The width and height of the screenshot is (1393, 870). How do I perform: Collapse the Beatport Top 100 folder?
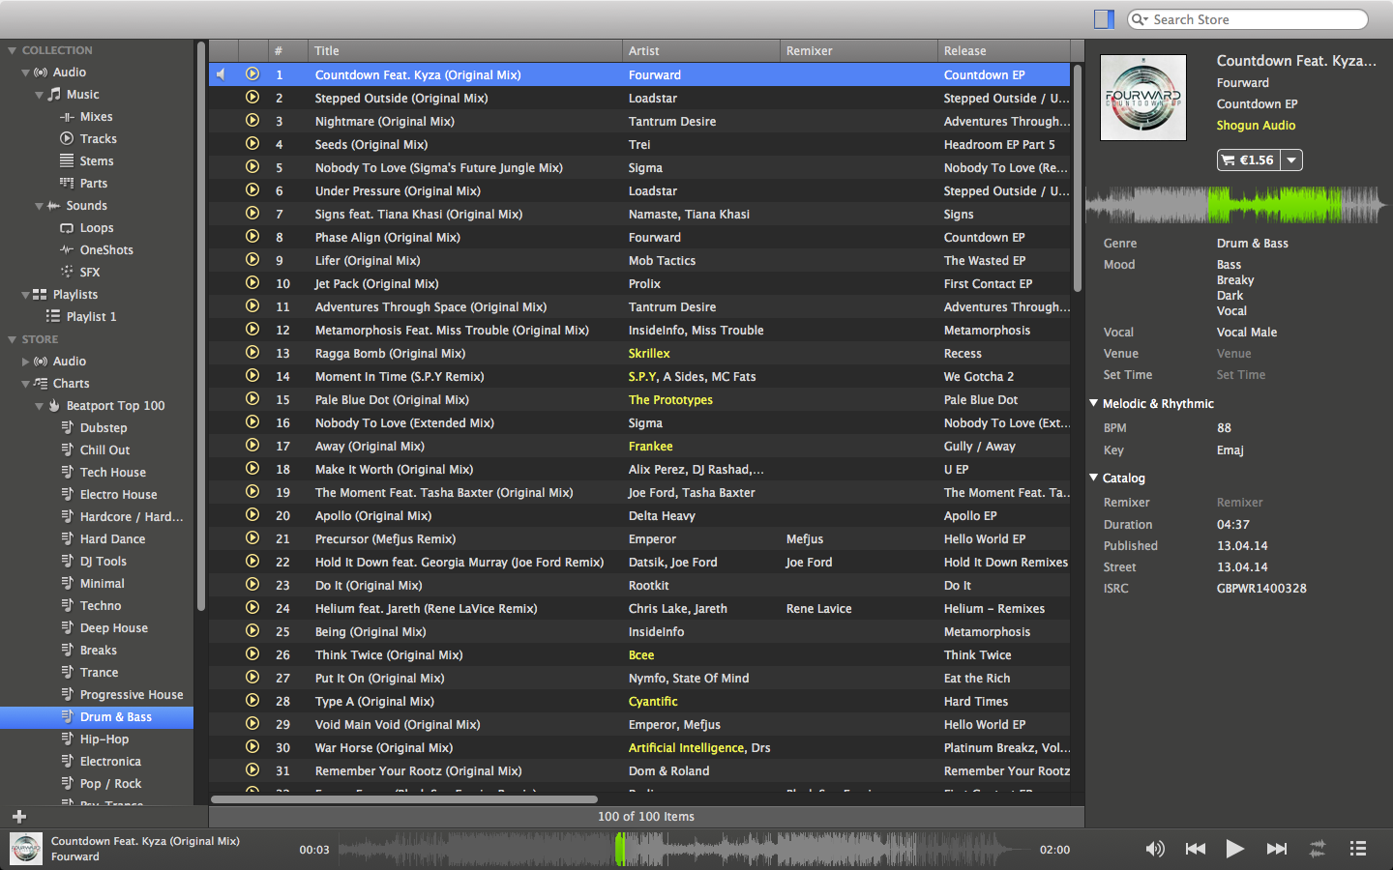click(x=40, y=406)
